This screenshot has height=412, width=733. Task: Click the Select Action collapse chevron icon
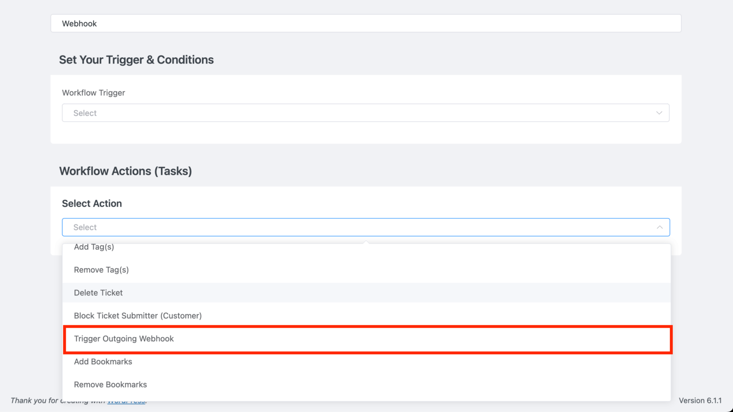(x=659, y=227)
